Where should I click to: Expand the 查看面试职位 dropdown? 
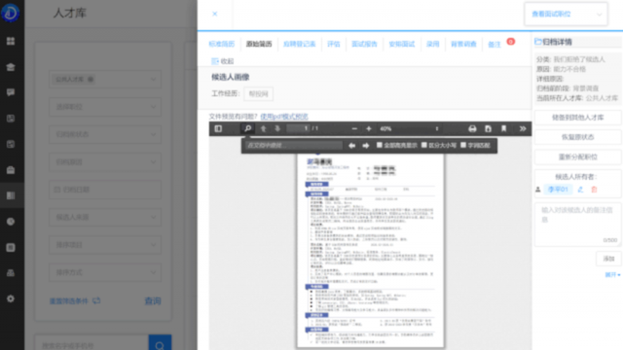click(x=566, y=14)
